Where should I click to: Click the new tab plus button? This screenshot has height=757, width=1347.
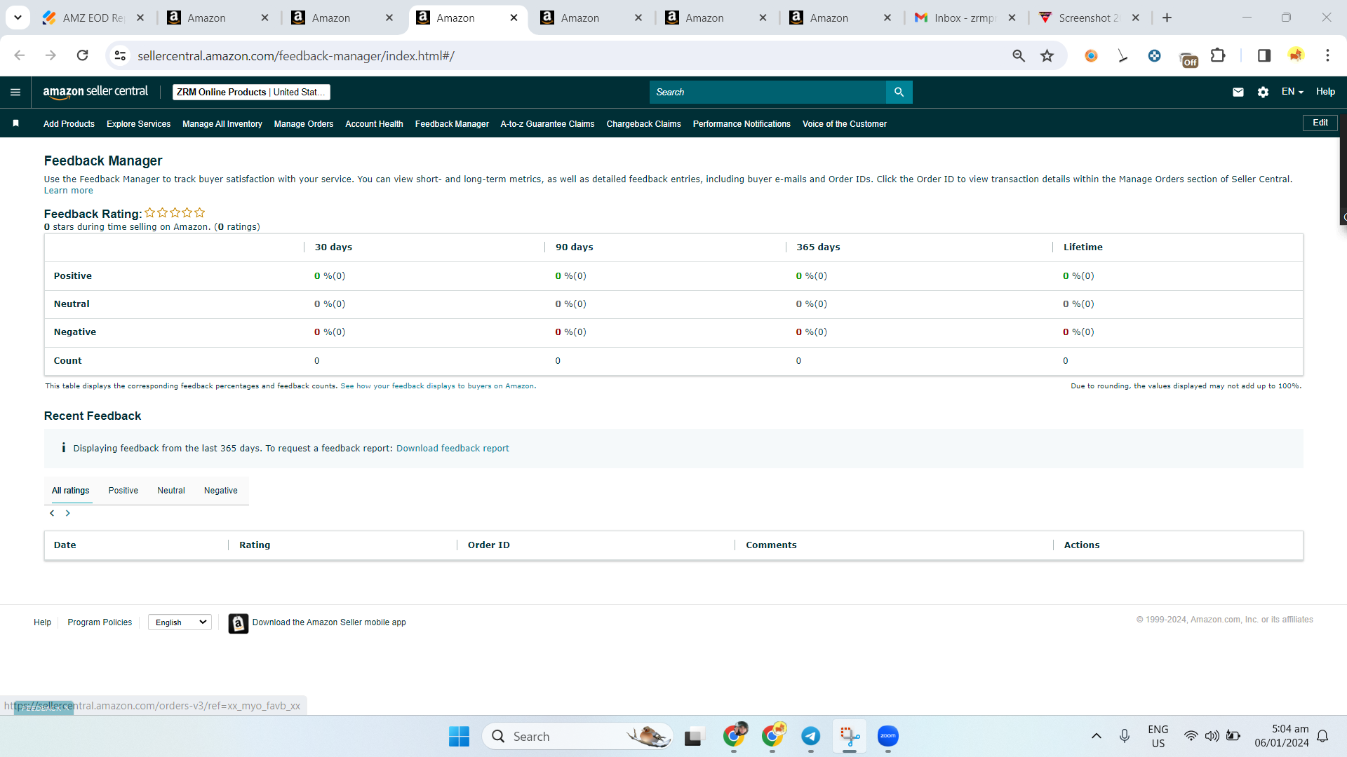1167,18
